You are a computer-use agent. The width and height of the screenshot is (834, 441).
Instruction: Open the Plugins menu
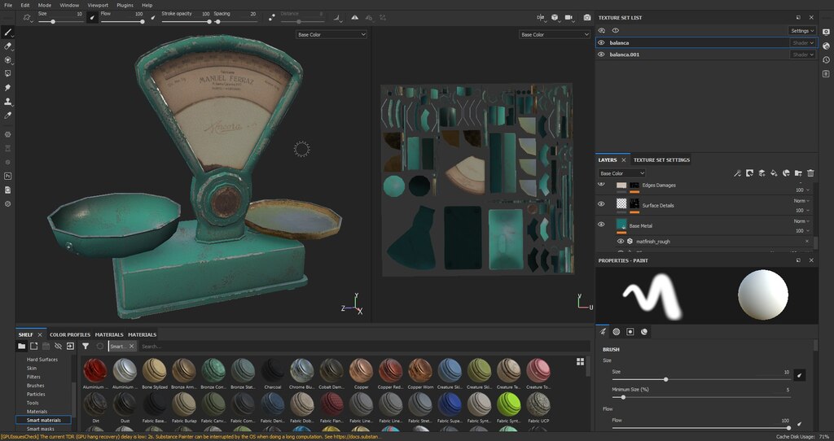[x=125, y=5]
